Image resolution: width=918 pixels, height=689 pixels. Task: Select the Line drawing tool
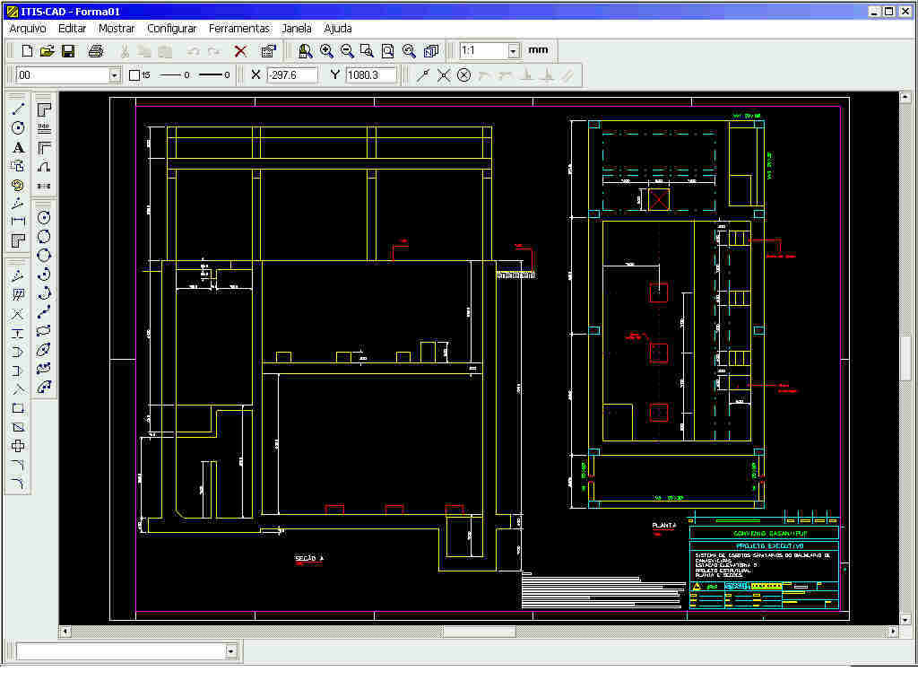point(18,109)
